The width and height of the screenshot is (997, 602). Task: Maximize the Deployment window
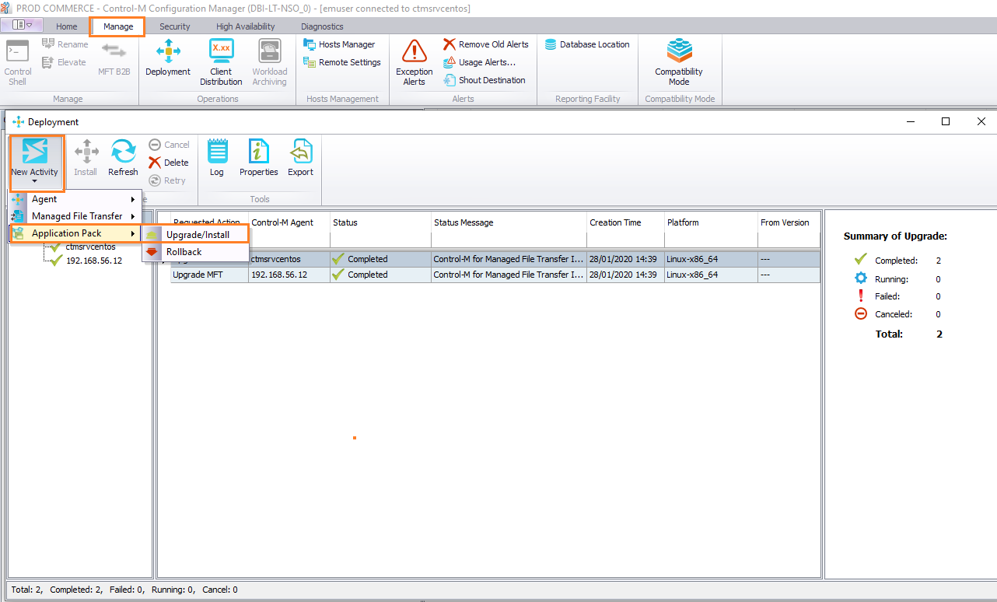946,121
